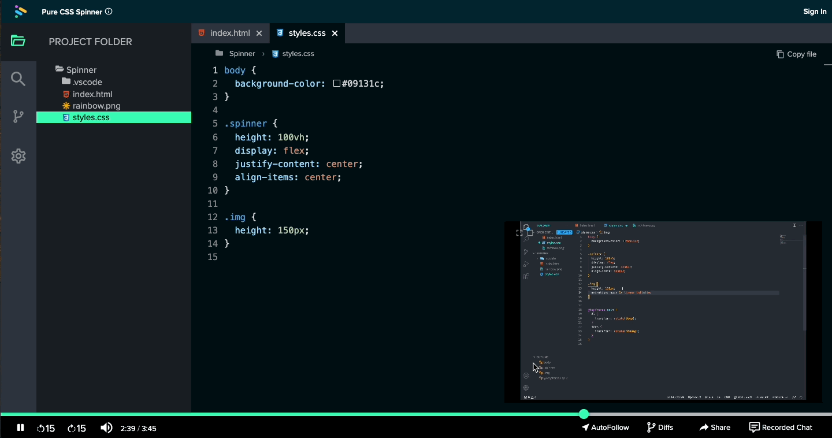Click Sign In link
832x438 pixels.
click(x=815, y=12)
